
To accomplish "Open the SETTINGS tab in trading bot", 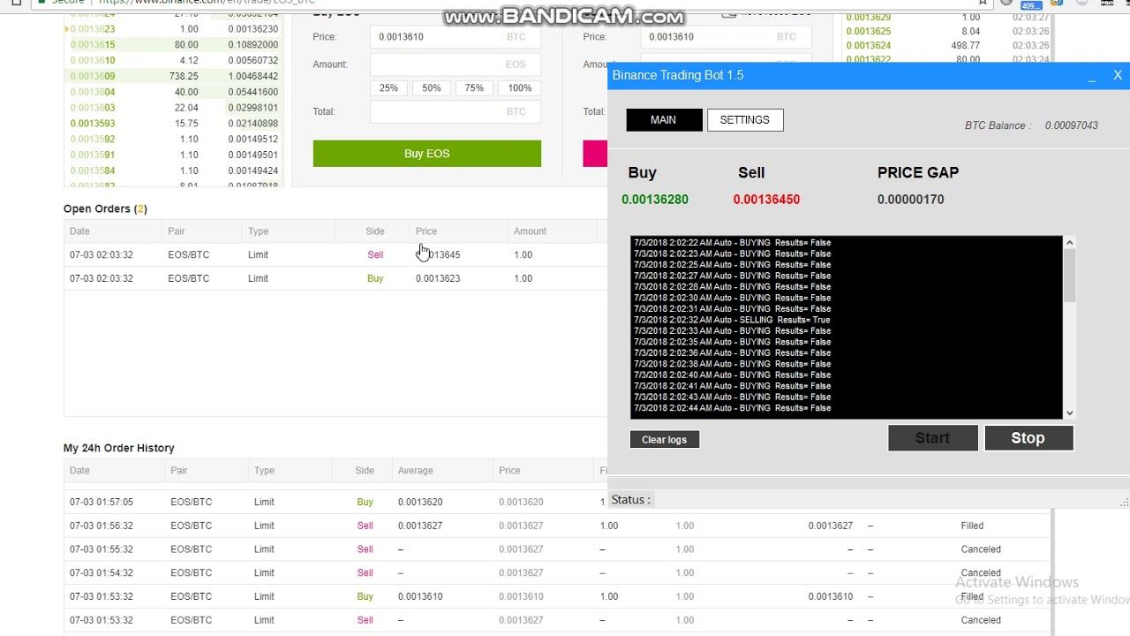I will 745,120.
